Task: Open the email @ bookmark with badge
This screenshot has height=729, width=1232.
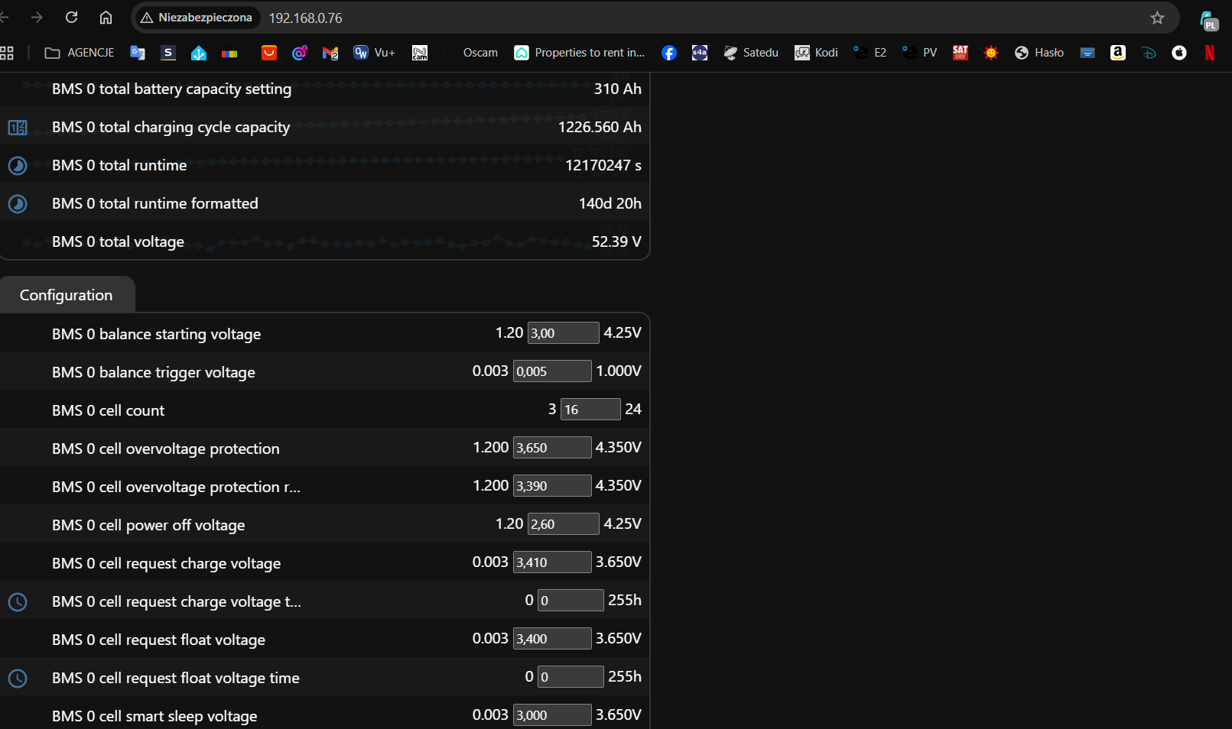Action: (x=300, y=53)
